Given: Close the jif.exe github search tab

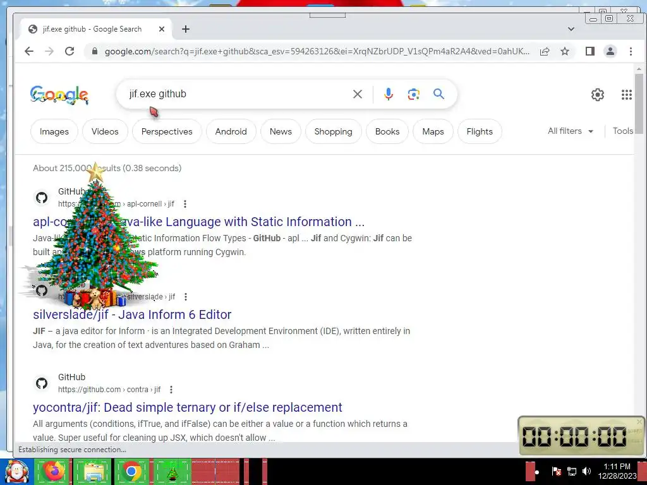Looking at the screenshot, I should click(x=162, y=29).
